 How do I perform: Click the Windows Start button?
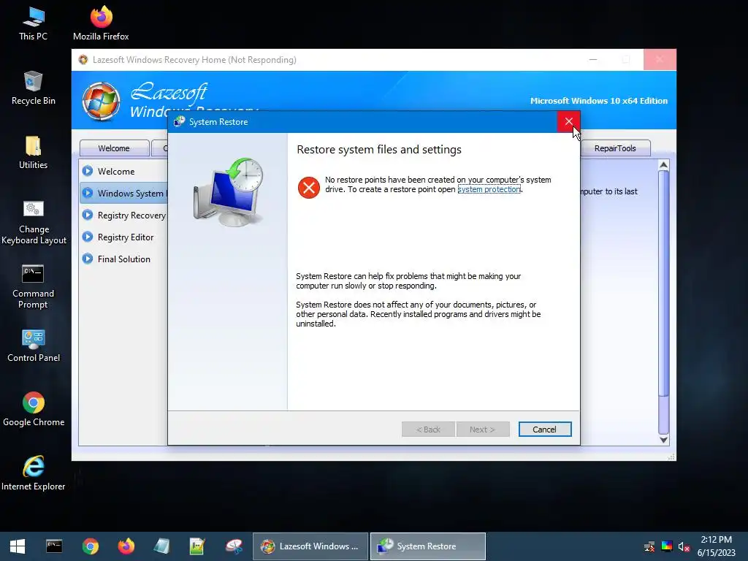point(18,546)
